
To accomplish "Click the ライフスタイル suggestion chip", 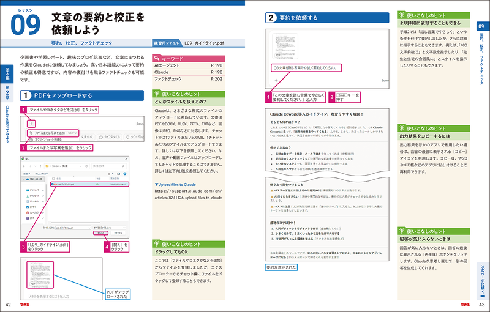I will pos(110,137).
